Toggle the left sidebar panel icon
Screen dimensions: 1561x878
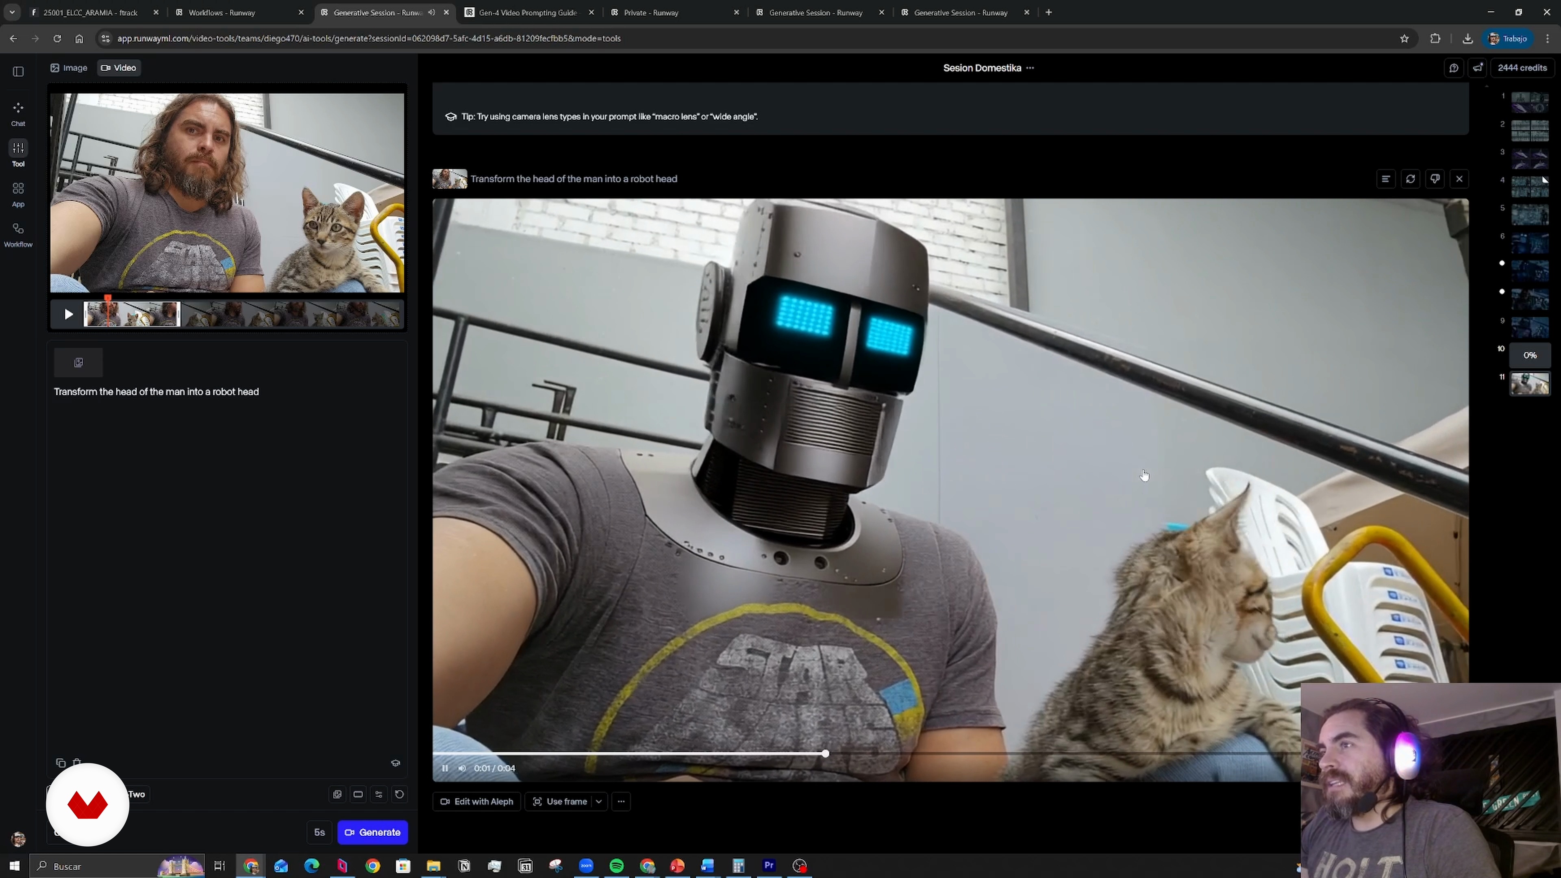pyautogui.click(x=18, y=72)
